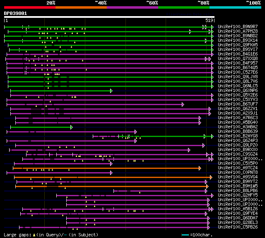Open hit UniRef100_B9NBD2 label
The width and height of the screenshot is (265, 238).
[238, 36]
